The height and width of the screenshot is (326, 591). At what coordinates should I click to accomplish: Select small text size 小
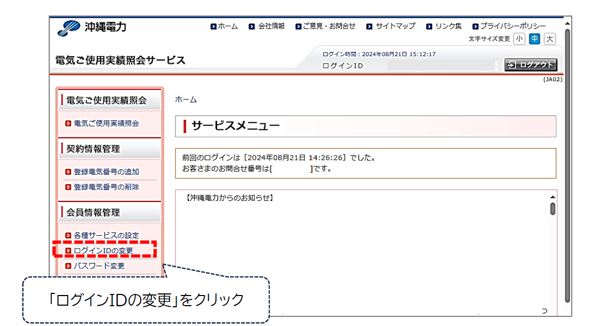coord(519,38)
